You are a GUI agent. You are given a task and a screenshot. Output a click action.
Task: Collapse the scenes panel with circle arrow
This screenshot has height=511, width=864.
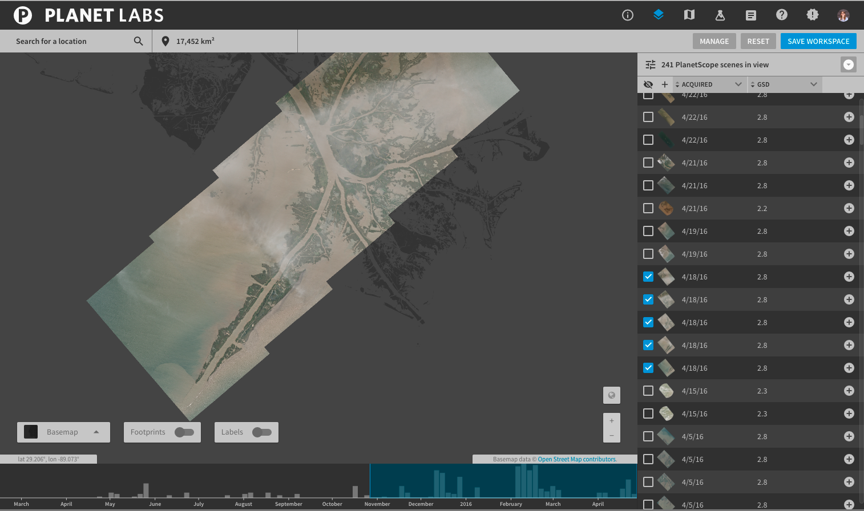pyautogui.click(x=849, y=64)
